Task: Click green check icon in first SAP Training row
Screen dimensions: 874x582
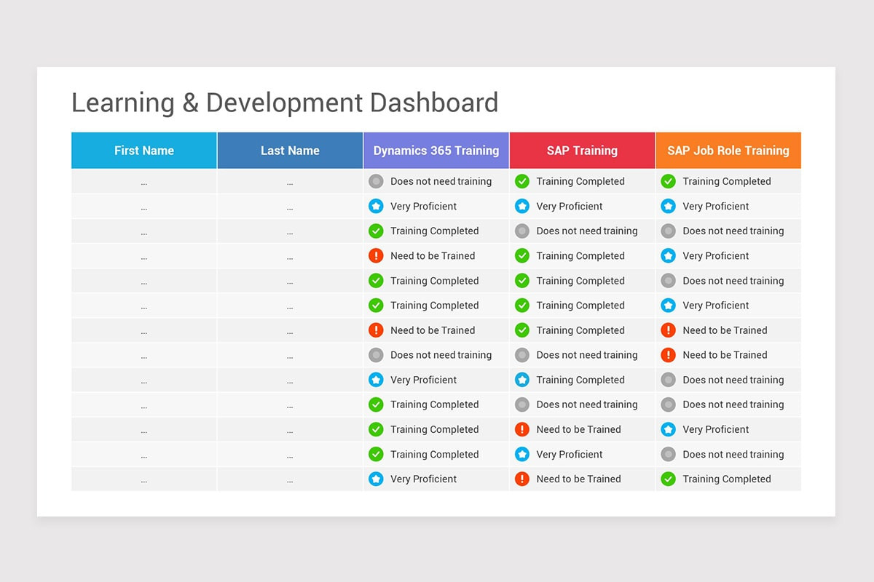Action: 522,181
